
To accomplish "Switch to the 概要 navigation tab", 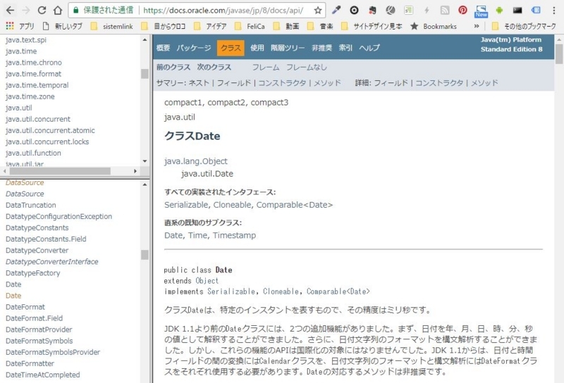I will tap(163, 48).
